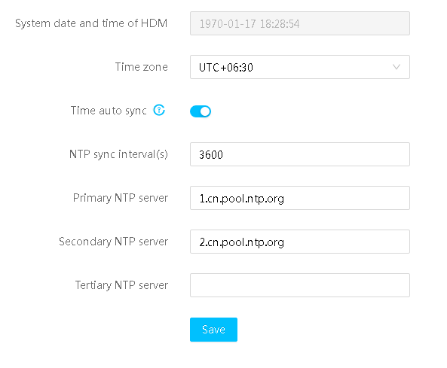
Task: Click into the Secondary NTP server field
Action: point(300,242)
